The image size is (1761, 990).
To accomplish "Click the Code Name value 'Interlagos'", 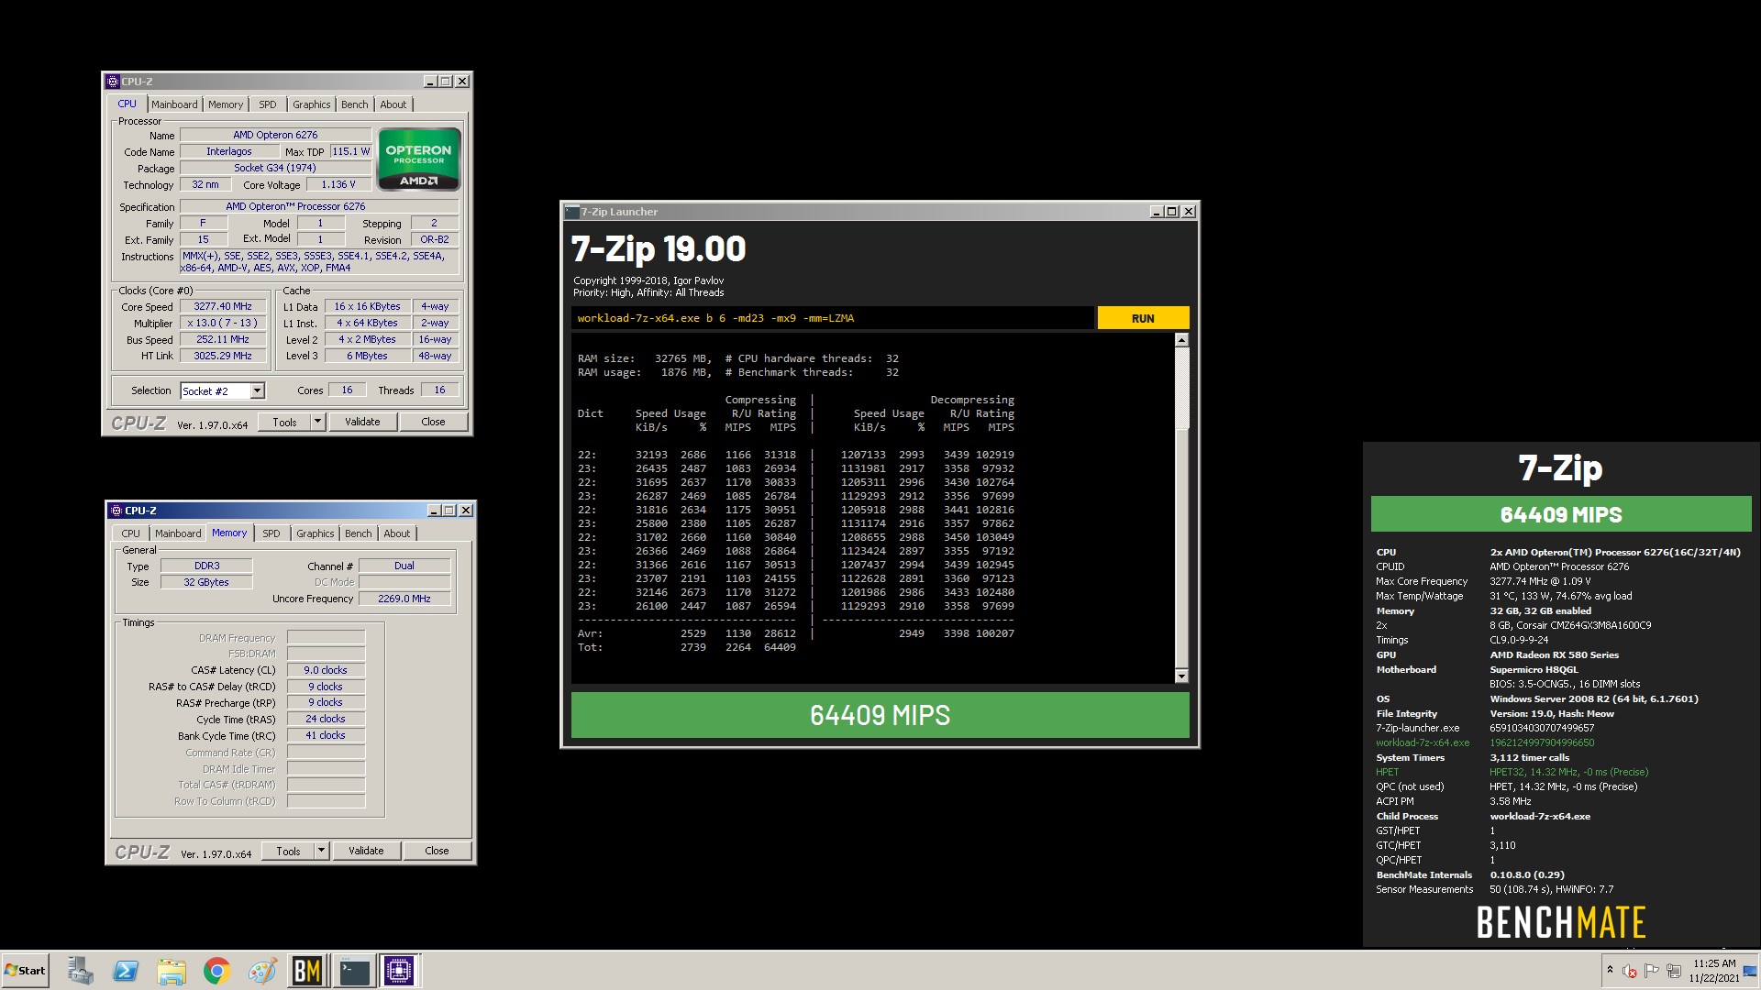I will (x=228, y=151).
